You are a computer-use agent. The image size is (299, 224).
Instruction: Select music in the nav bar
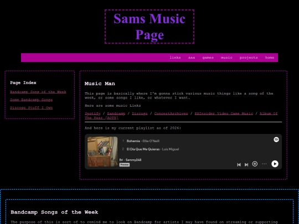226,58
